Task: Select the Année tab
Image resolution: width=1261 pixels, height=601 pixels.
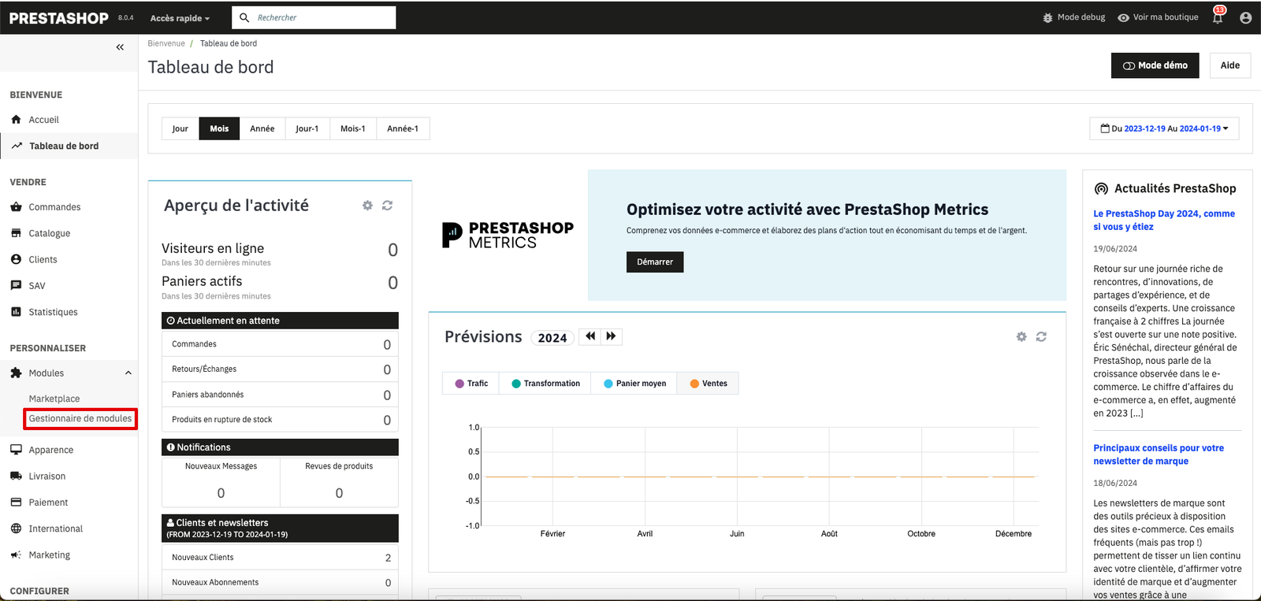Action: click(x=262, y=128)
